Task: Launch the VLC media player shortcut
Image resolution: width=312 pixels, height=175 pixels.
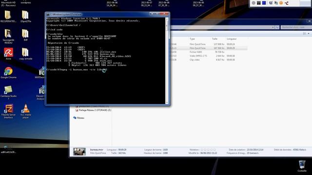Action: tap(26, 111)
